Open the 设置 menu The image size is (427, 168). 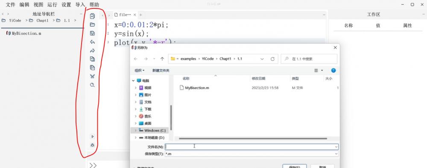(x=66, y=5)
